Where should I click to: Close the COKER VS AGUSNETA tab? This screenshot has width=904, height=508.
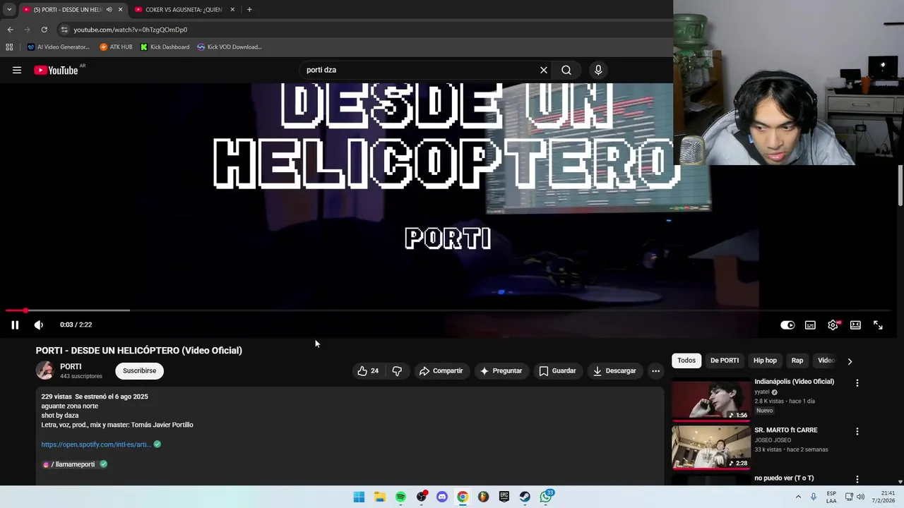click(232, 10)
